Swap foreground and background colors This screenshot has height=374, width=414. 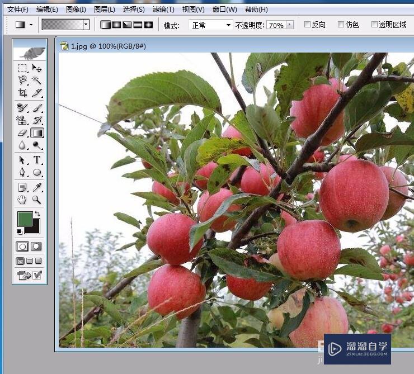tap(37, 214)
